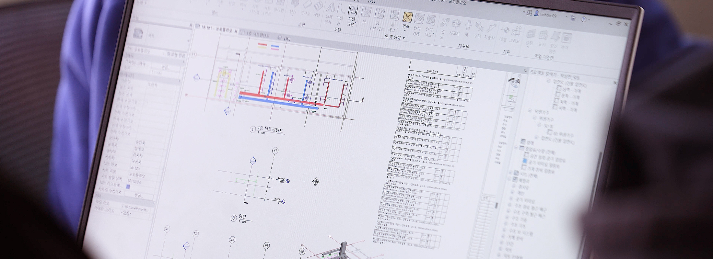The height and width of the screenshot is (259, 713).
Task: Select the 면적 경계 area boundary tool
Action: tap(418, 24)
